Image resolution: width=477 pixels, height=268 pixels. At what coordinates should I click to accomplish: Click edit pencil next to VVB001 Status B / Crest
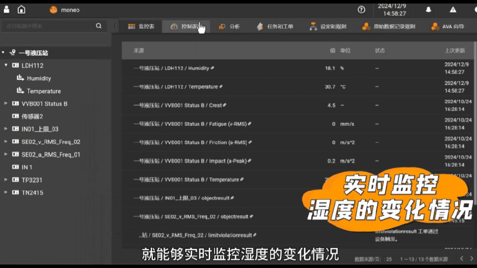point(225,105)
